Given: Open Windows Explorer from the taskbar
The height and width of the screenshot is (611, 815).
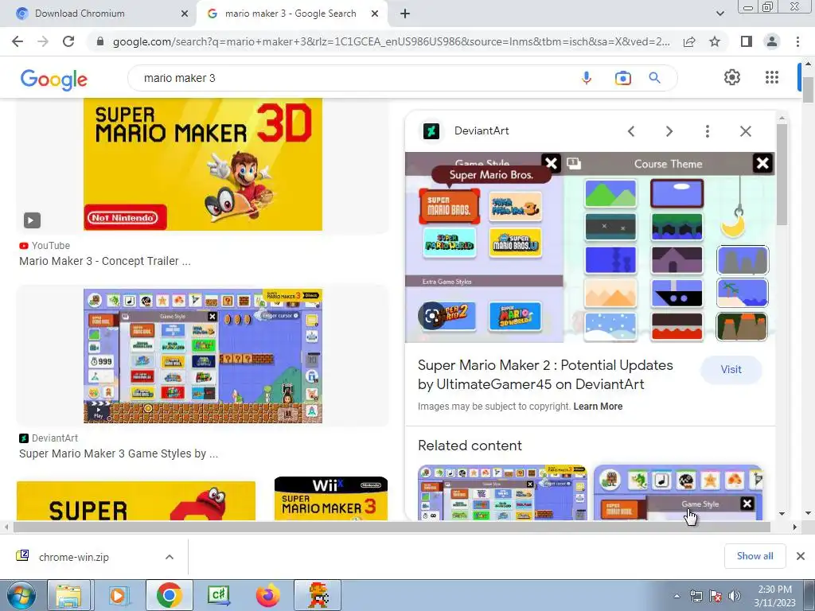Looking at the screenshot, I should [68, 595].
